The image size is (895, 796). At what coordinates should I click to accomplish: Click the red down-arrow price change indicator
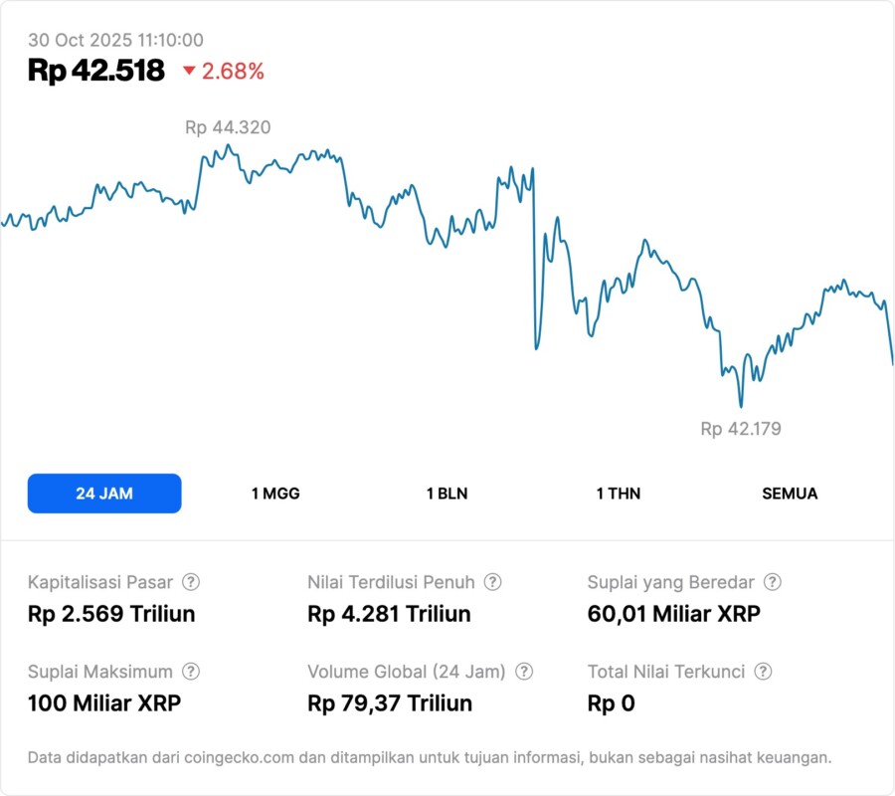tap(189, 71)
